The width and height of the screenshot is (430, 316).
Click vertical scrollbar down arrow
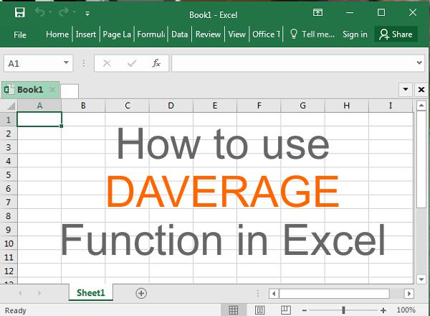[x=421, y=279]
